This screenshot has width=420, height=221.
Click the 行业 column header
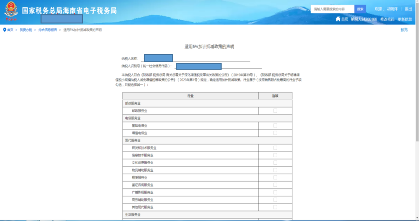(x=191, y=96)
